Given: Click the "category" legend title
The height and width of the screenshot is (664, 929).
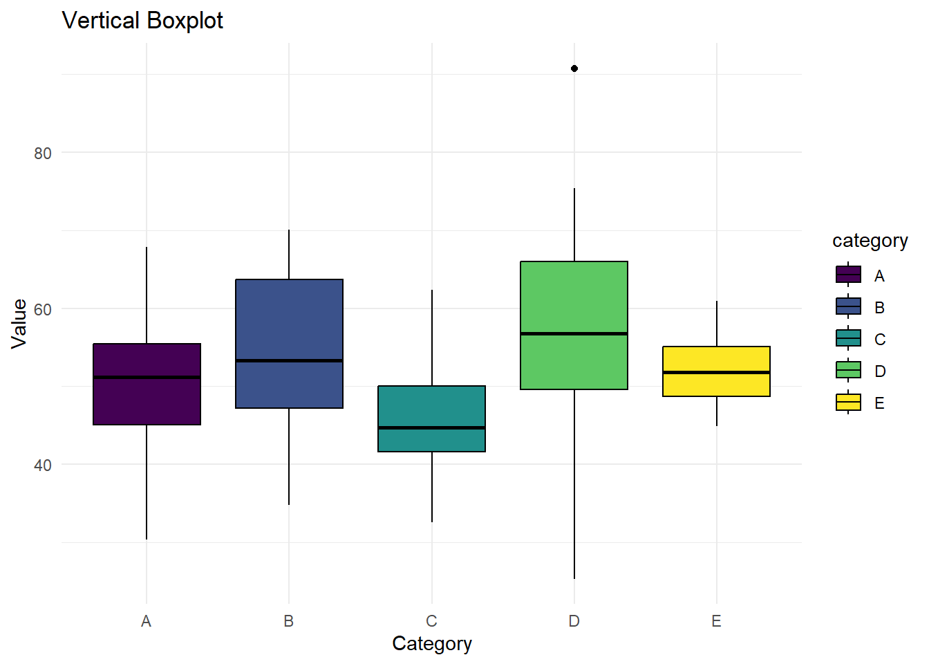Looking at the screenshot, I should 870,241.
